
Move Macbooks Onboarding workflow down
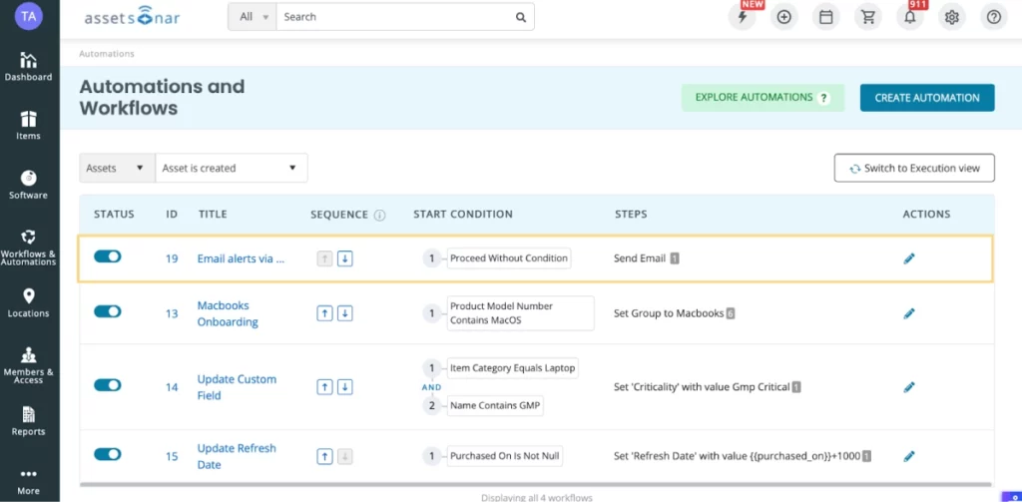click(345, 313)
